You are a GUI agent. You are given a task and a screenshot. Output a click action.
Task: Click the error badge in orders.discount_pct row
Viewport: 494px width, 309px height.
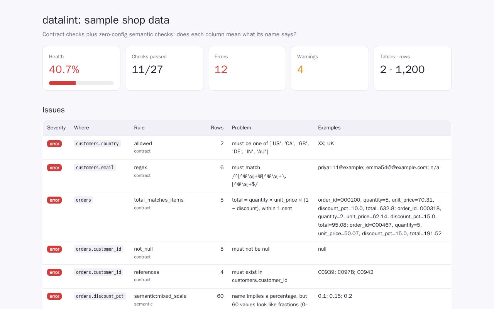(x=54, y=296)
